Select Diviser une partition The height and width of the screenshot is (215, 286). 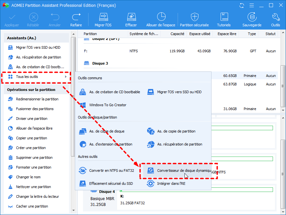[36, 119]
